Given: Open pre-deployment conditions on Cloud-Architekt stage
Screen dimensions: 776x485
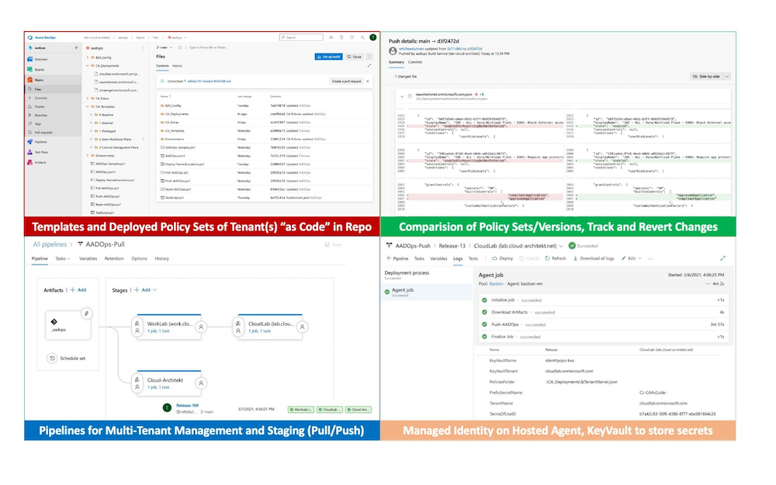Looking at the screenshot, I should coord(137,383).
